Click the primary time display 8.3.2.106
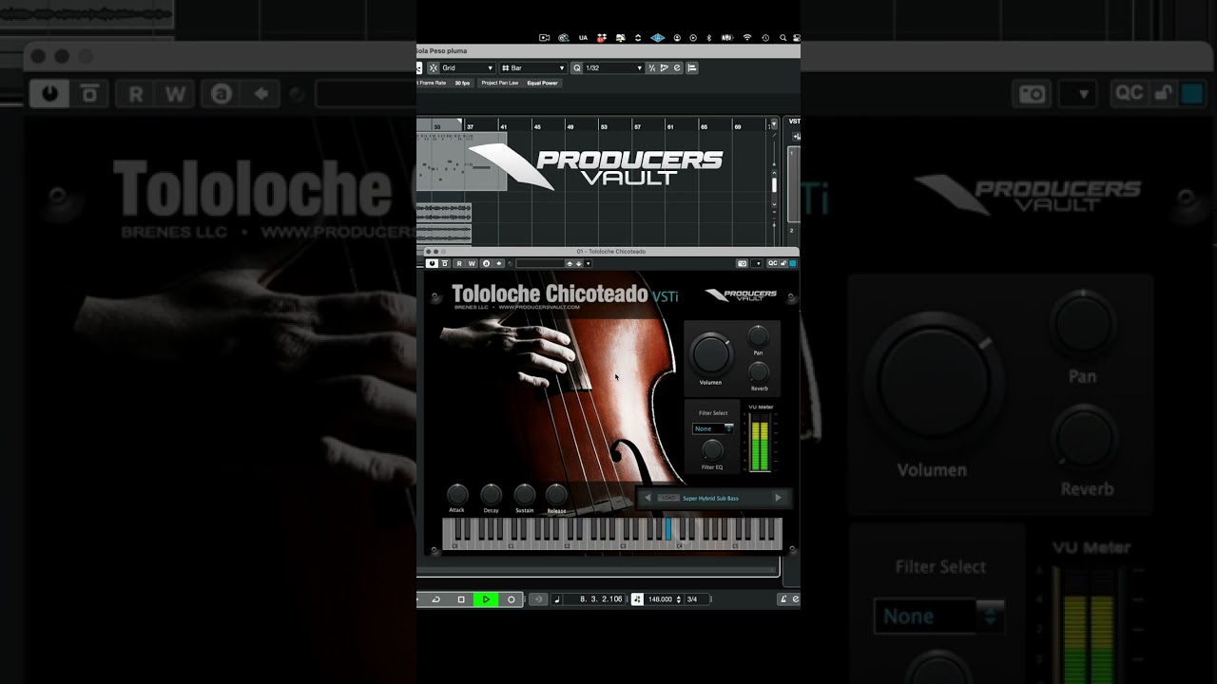 click(x=601, y=599)
